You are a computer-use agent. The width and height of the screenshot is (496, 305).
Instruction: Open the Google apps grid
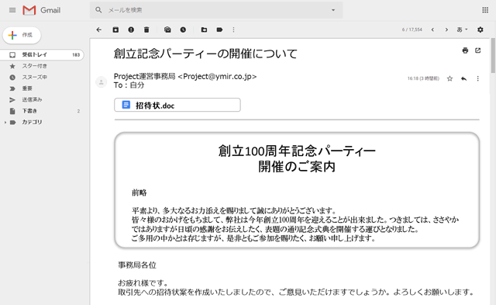[x=485, y=10]
